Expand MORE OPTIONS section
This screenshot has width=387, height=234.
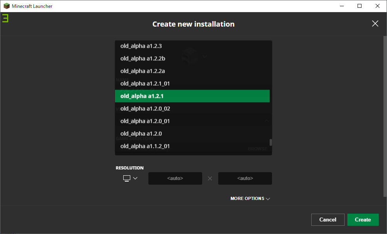coord(250,198)
